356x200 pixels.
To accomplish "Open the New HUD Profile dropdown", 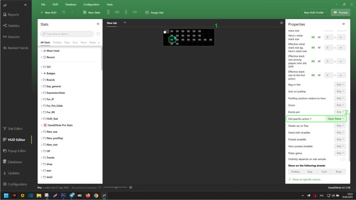I will point(315,12).
